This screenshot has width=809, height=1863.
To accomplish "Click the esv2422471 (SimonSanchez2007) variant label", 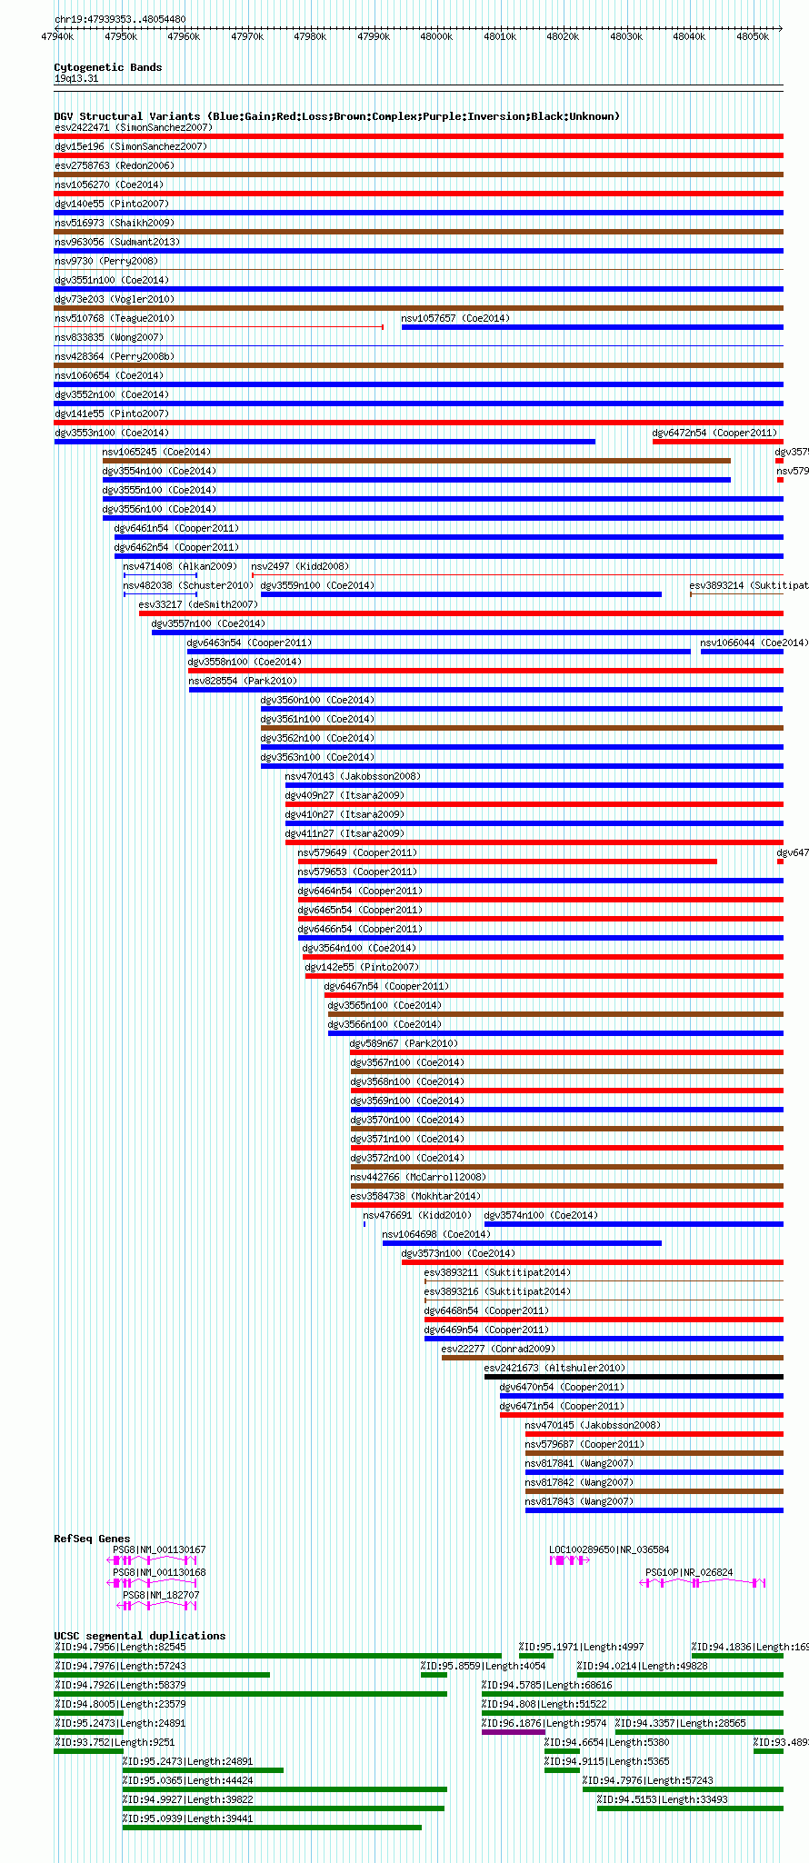I will 134,127.
